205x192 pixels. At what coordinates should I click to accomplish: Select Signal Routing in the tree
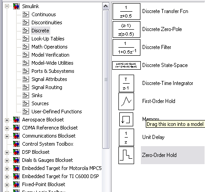coord(47,87)
